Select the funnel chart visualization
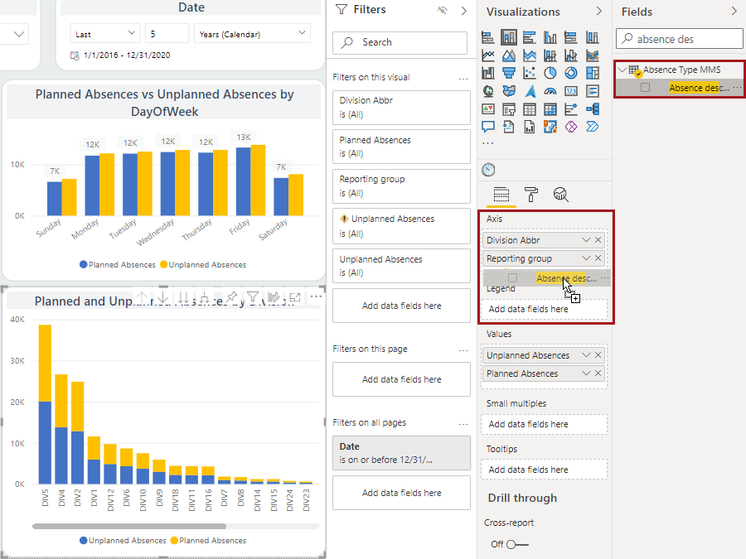 tap(510, 73)
